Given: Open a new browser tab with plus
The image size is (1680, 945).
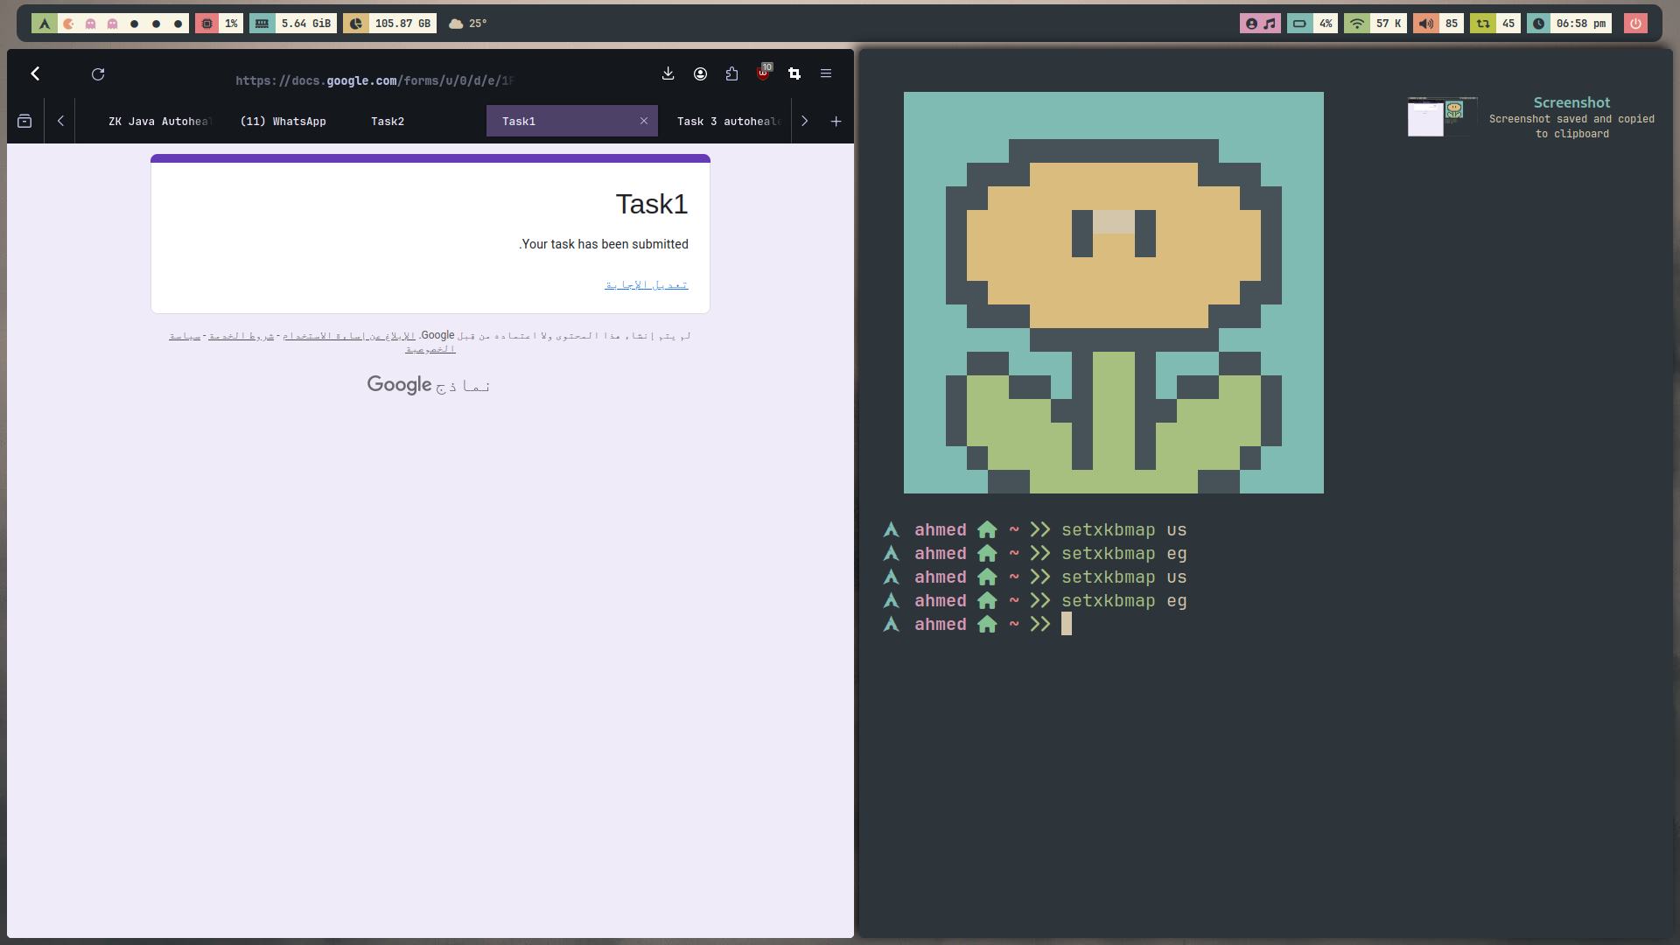Looking at the screenshot, I should [x=836, y=122].
